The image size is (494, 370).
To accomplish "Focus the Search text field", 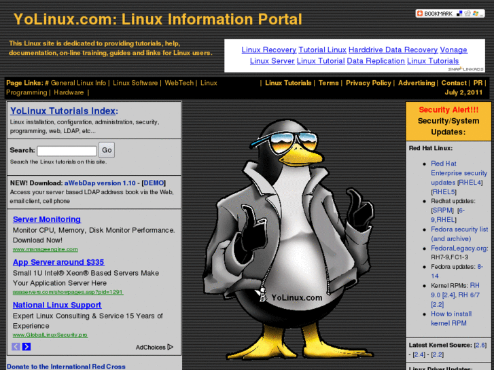I will [x=67, y=151].
